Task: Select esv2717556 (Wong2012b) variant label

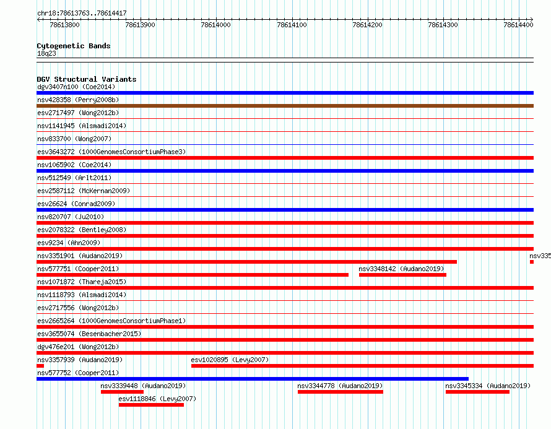Action: click(x=78, y=308)
